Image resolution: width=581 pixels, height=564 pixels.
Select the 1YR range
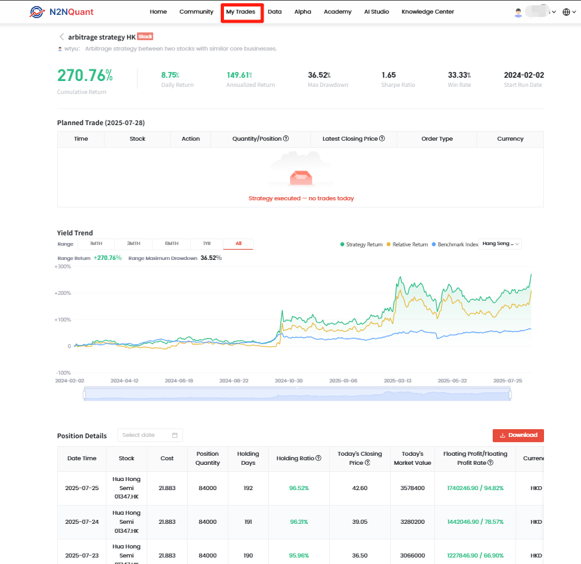tap(207, 244)
